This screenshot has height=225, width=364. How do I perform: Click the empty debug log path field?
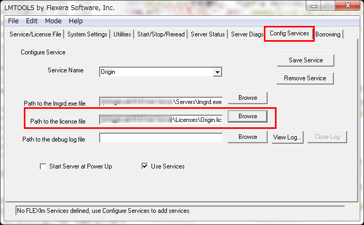(x=161, y=138)
